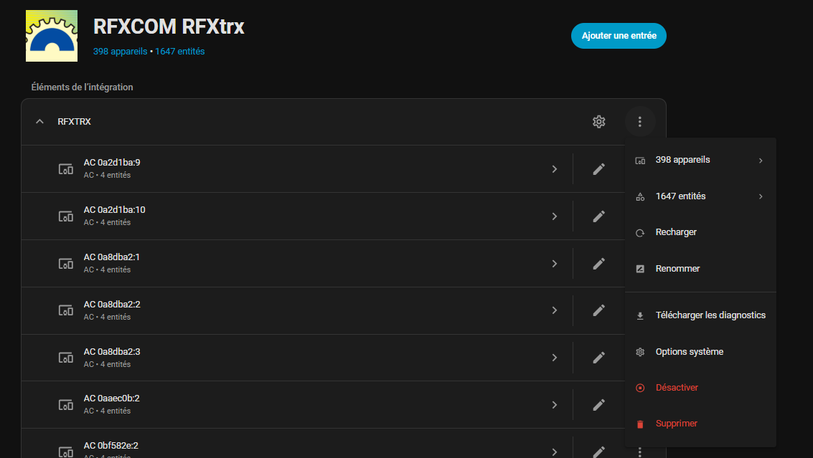This screenshot has width=813, height=458.
Task: Click the edit pencil for AC 0aaec0b:2
Action: [598, 405]
